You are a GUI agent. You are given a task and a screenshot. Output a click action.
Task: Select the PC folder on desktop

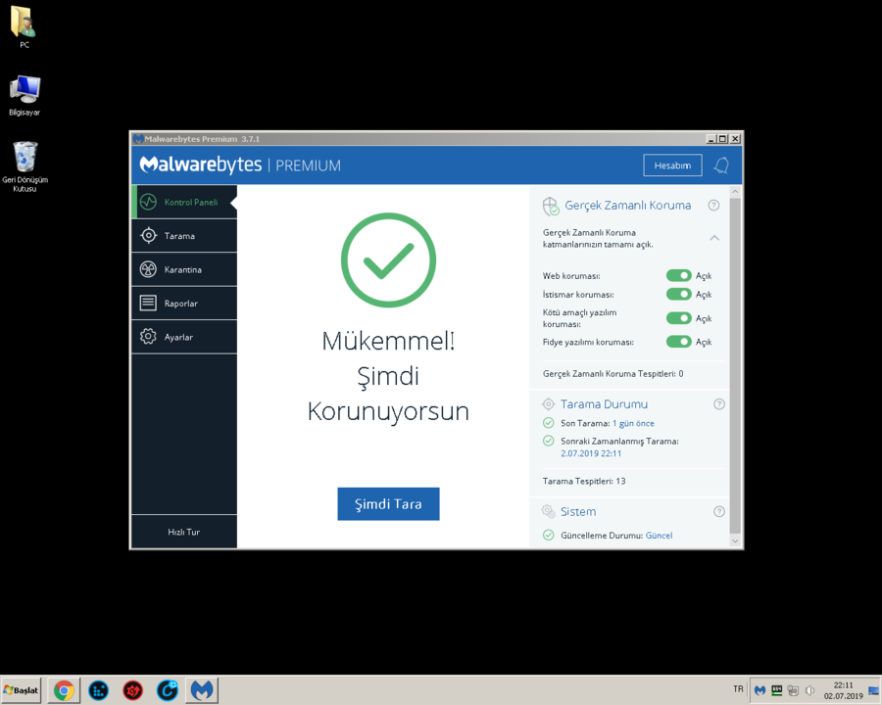click(24, 27)
